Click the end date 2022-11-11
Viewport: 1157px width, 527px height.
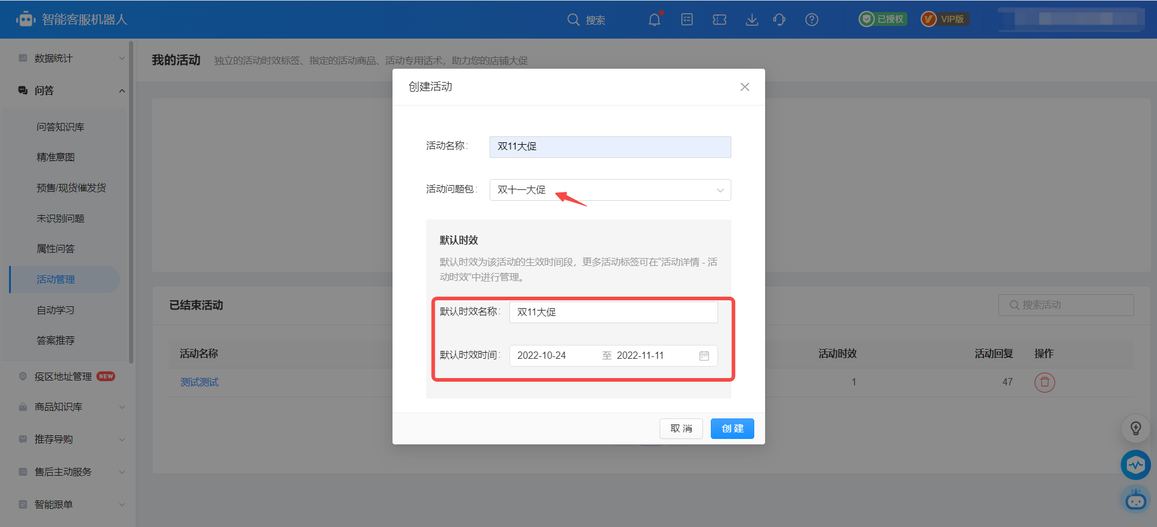(x=640, y=356)
